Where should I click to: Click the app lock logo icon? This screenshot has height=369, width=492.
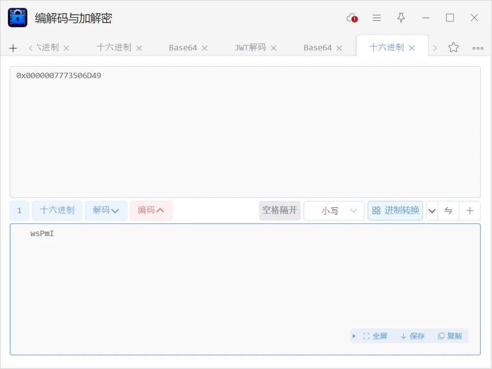tap(18, 18)
